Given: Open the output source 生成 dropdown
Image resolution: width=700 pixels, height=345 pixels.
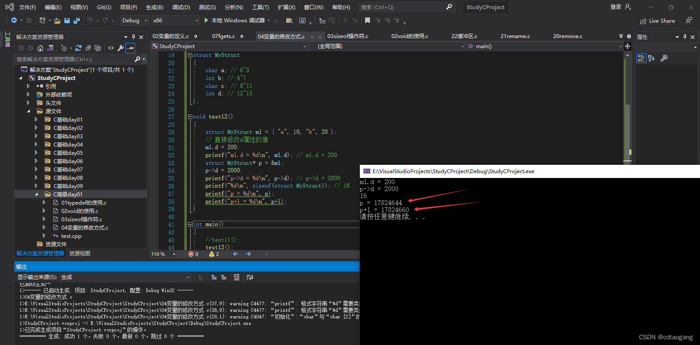Looking at the screenshot, I should pos(125,277).
